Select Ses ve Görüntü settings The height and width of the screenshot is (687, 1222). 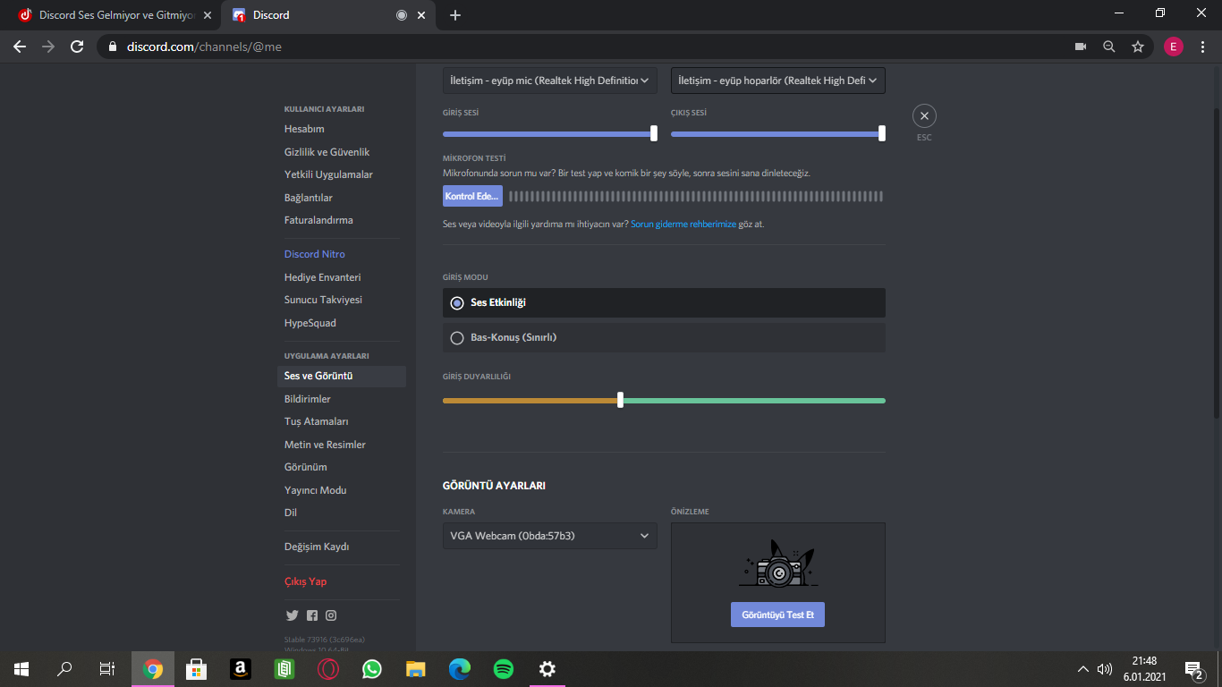point(342,377)
